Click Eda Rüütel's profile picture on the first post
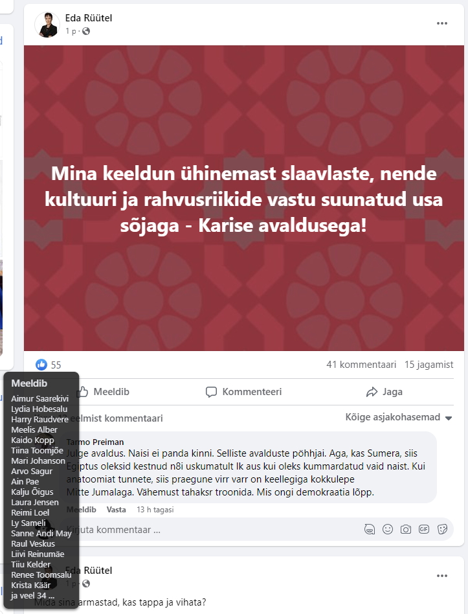Screen dimensions: 468x614 point(47,25)
